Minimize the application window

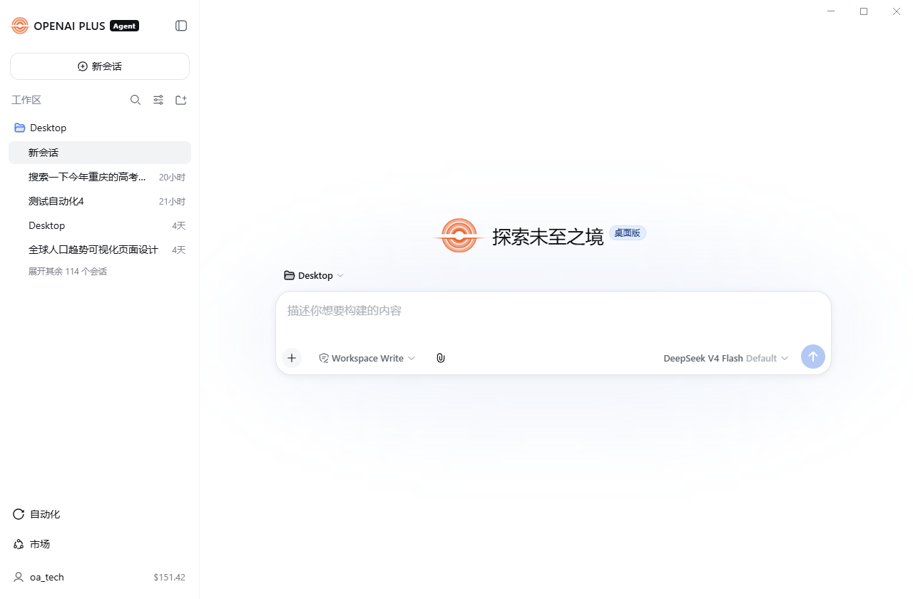click(831, 11)
